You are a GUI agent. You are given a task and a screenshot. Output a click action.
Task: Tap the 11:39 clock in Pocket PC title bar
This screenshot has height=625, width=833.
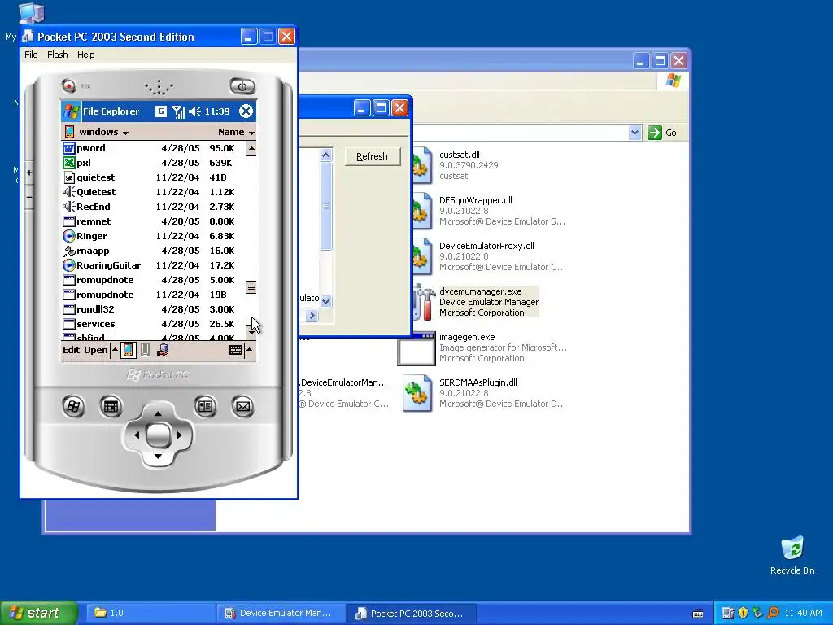click(217, 111)
